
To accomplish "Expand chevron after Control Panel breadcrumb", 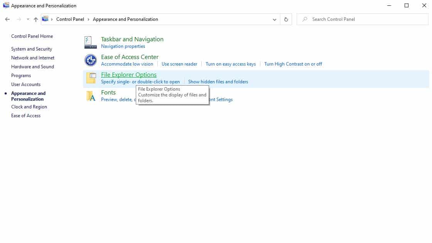I will (88, 19).
